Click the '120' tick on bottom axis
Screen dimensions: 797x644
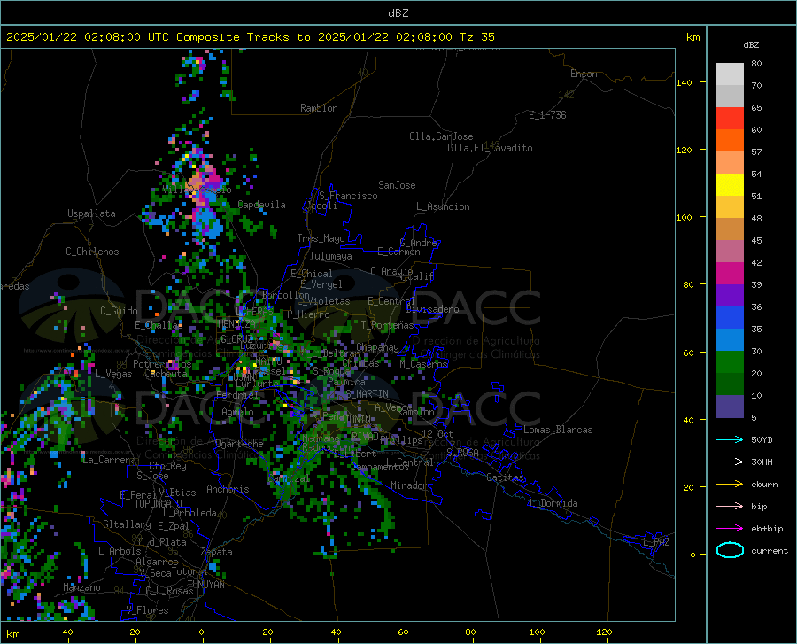tap(604, 632)
